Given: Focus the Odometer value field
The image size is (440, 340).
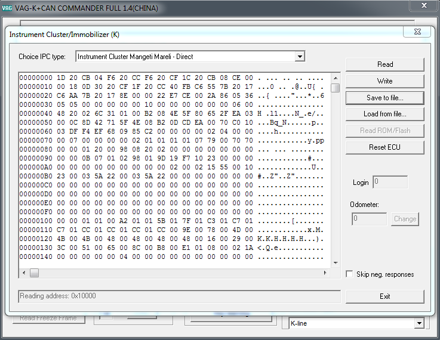Looking at the screenshot, I should point(370,219).
